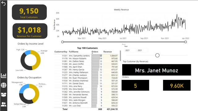198x111 pixels.
Task: Open the bar chart report page icon
Action: pyautogui.click(x=3, y=76)
